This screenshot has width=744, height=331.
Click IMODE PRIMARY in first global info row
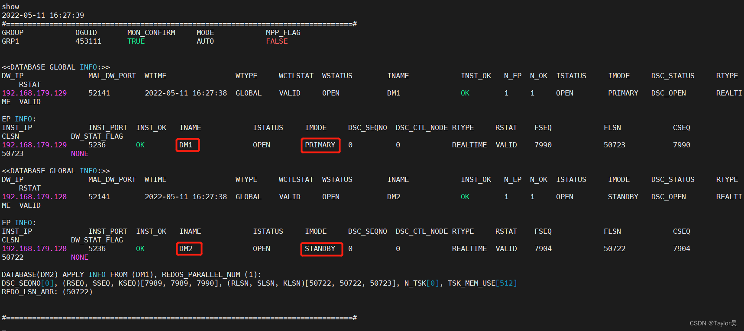pyautogui.click(x=623, y=93)
